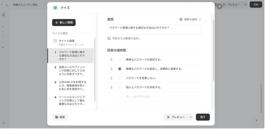Click プレビュー in the top background toolbar
Image resolution: width=265 pixels, height=129 pixels.
point(231,5)
